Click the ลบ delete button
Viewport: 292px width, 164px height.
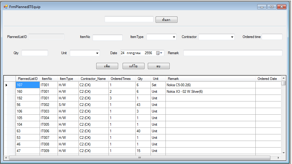[159, 66]
